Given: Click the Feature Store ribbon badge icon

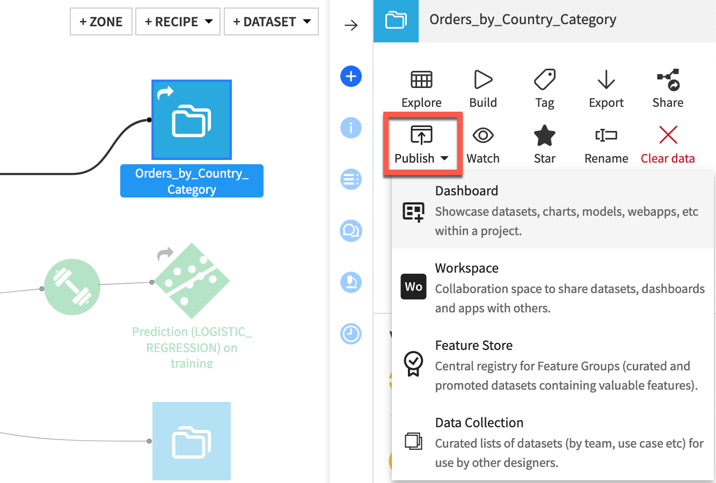Looking at the screenshot, I should point(413,364).
